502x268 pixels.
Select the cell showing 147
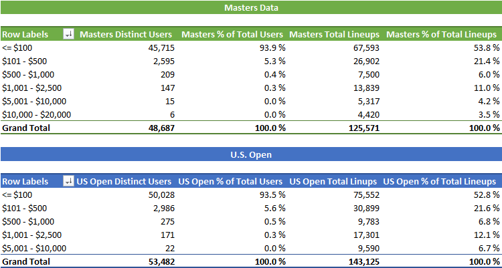tap(169, 88)
